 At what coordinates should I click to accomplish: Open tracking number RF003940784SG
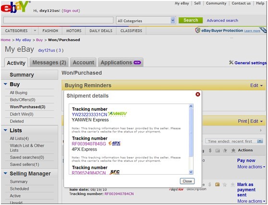tap(89, 144)
